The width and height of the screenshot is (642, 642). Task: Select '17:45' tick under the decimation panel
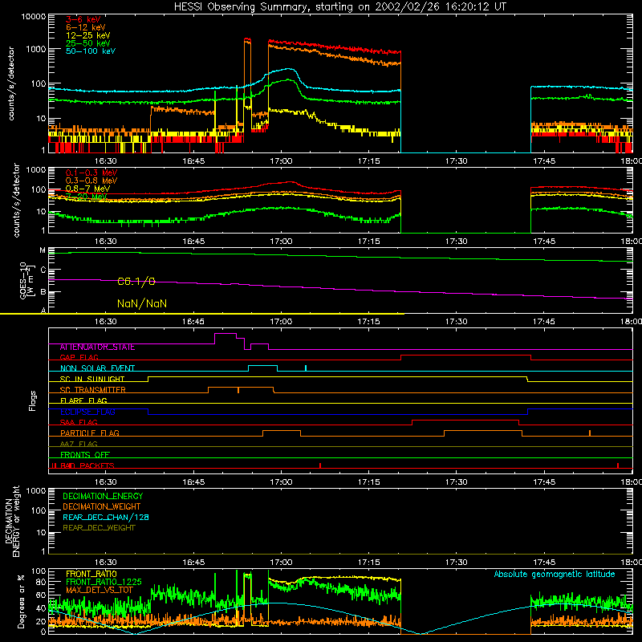544,563
